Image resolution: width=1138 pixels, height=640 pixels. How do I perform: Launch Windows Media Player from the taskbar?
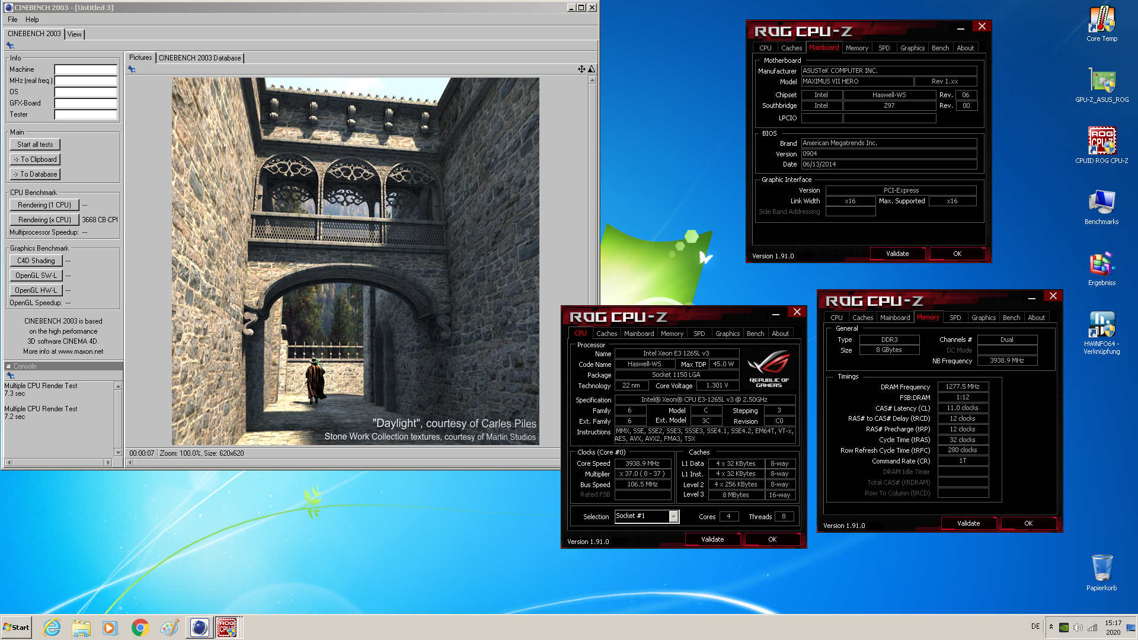coord(110,628)
